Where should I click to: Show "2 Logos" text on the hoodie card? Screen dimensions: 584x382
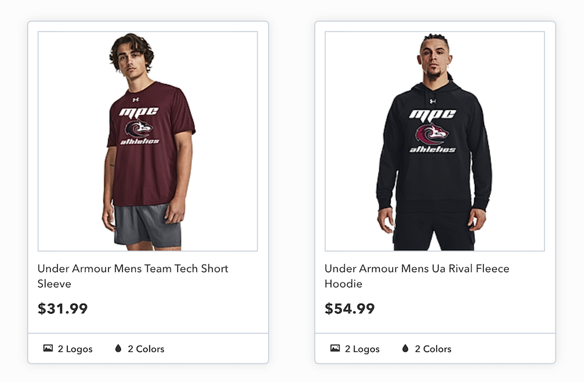coord(362,349)
